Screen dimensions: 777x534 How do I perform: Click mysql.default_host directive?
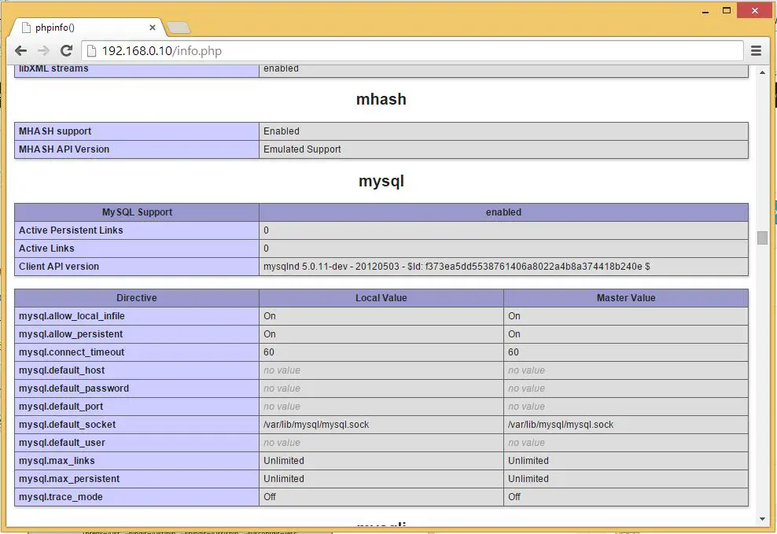[61, 370]
